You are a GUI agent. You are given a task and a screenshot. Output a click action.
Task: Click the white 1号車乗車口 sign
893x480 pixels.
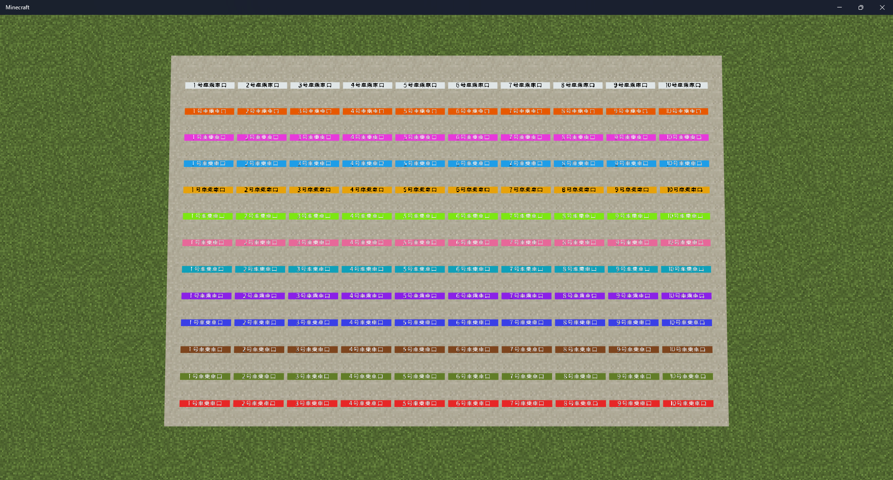[209, 86]
